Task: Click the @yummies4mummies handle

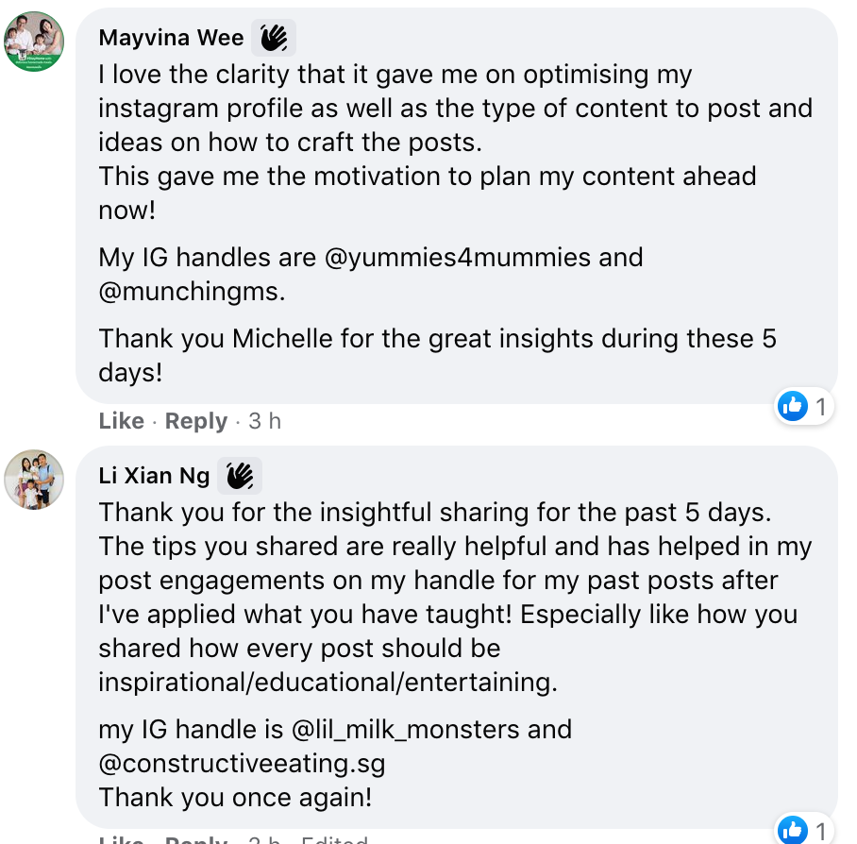Action: 483,258
